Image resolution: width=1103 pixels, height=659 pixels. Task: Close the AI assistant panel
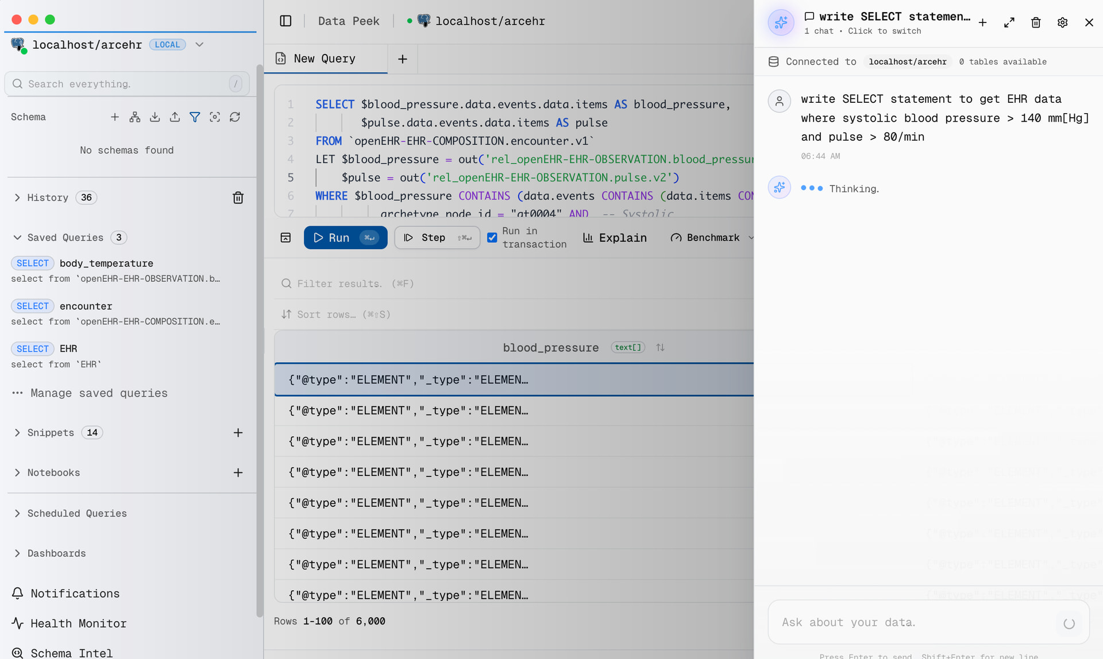coord(1089,22)
